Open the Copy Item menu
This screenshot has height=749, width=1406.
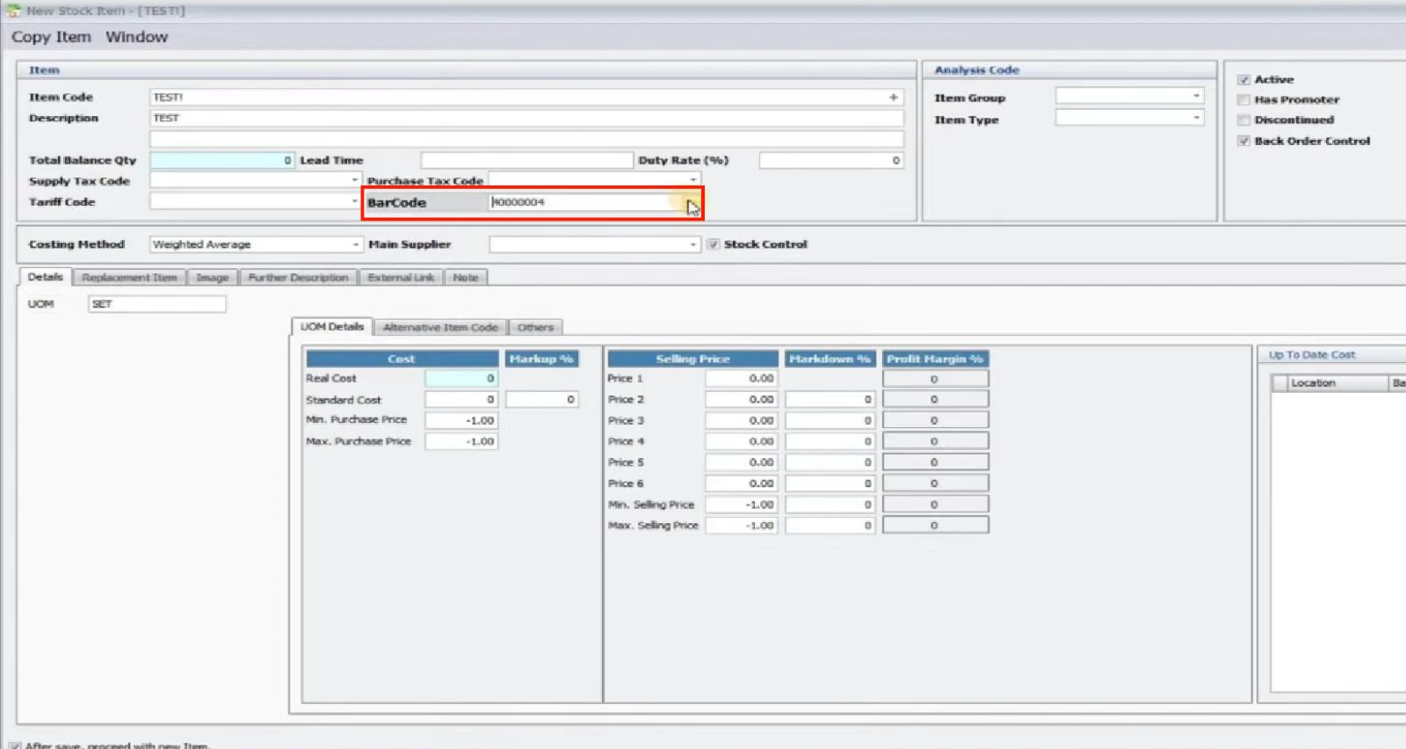51,37
